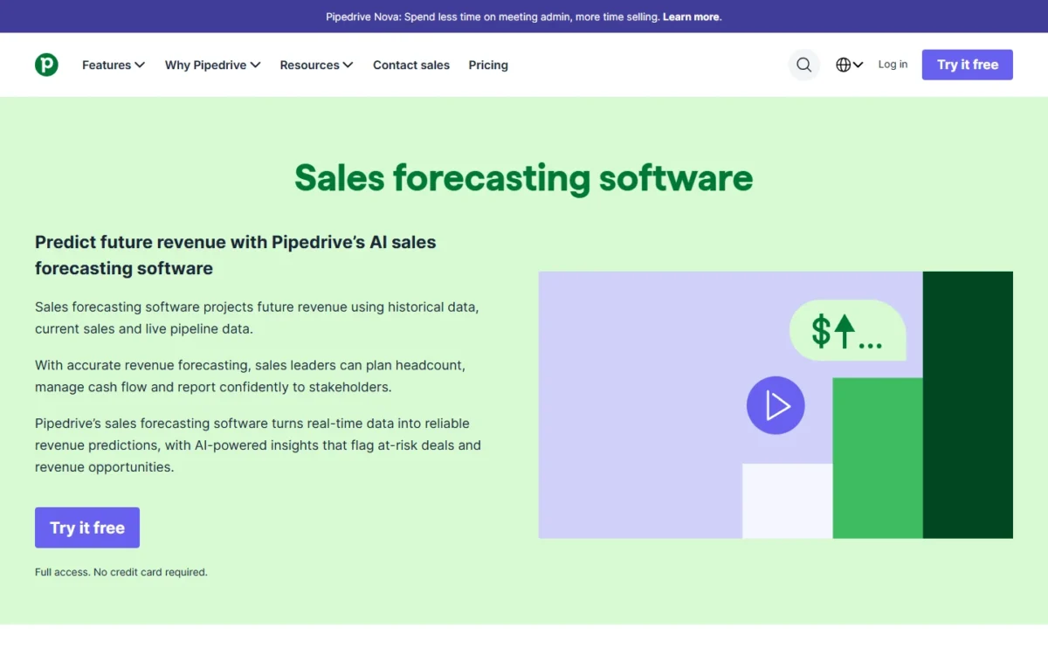Click paragraph about planning headcount
This screenshot has width=1048, height=655.
click(250, 376)
